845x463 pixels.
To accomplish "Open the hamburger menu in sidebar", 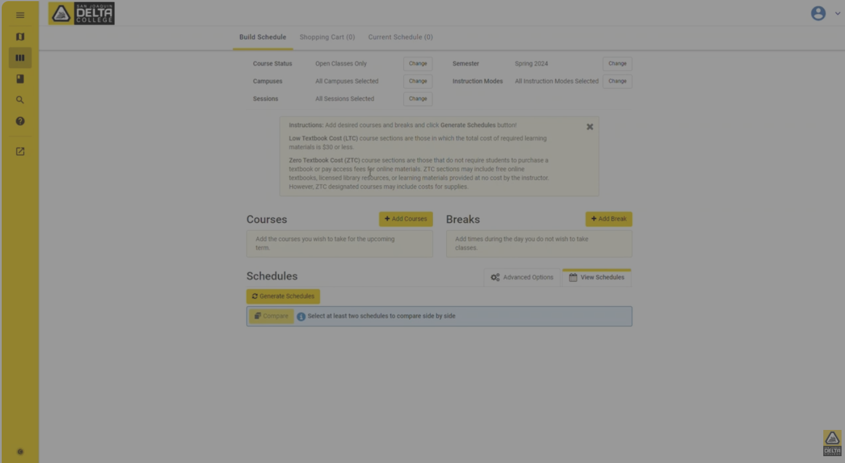I will click(x=20, y=15).
